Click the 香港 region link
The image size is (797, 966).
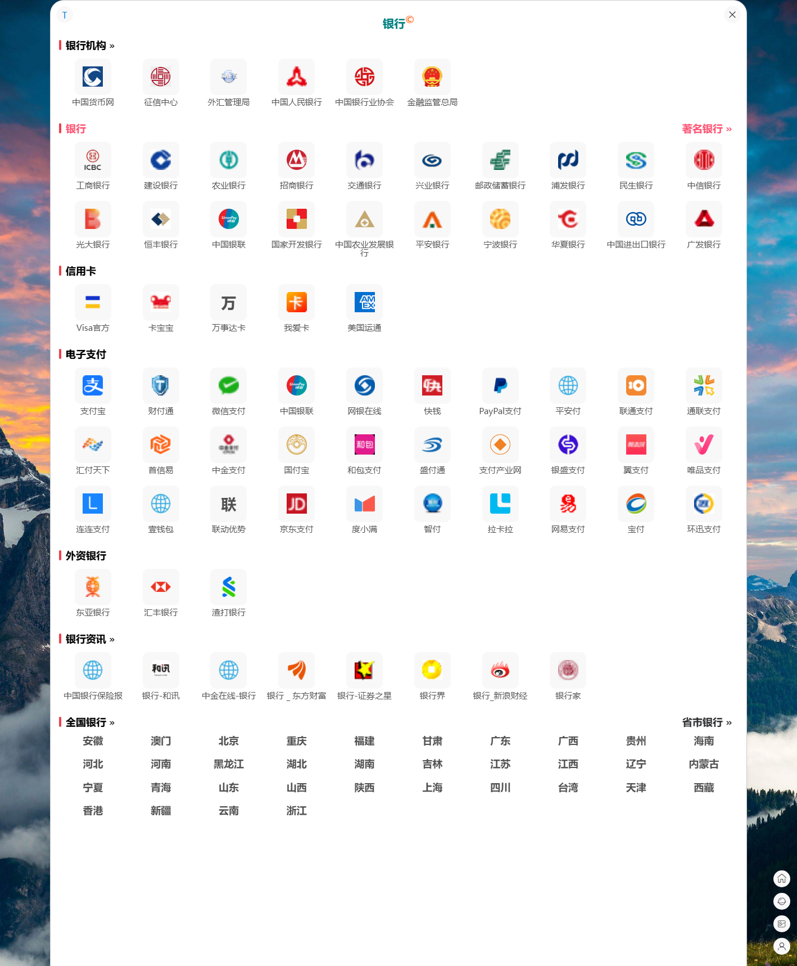pos(93,811)
